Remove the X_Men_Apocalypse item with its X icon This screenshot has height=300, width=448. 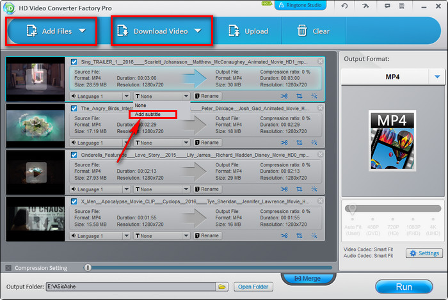pyautogui.click(x=320, y=201)
